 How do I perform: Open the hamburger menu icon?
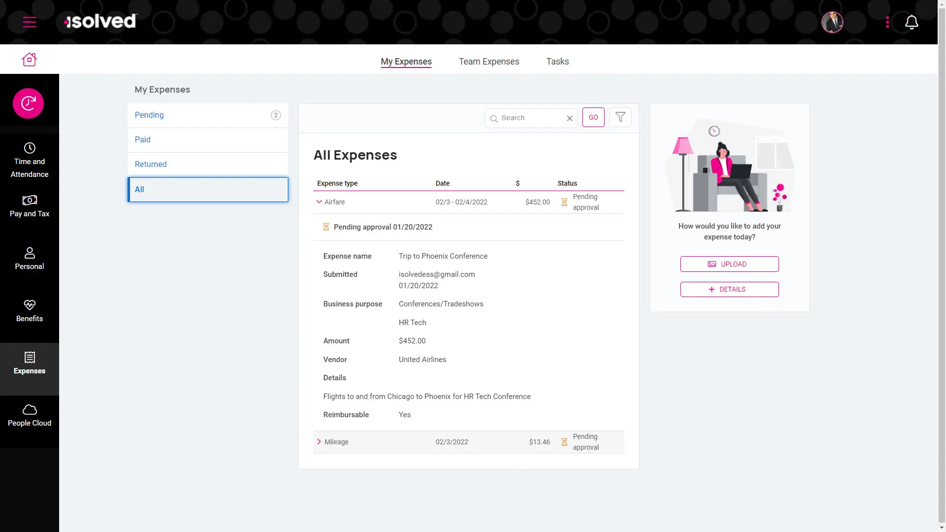click(30, 22)
